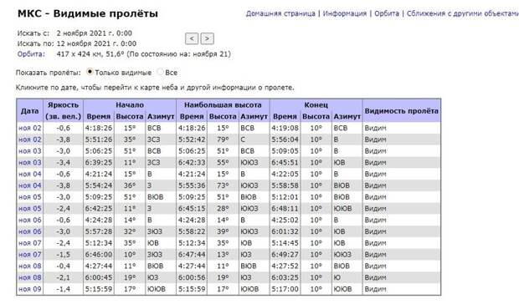
Task: Open the 'Домашняя страница' link
Action: pos(280,13)
